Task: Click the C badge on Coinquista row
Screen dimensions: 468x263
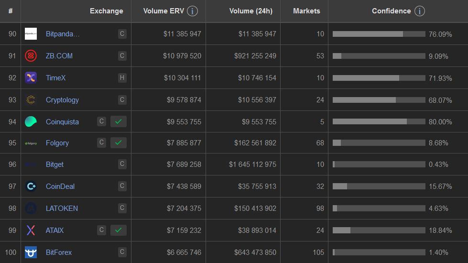Action: (x=101, y=121)
